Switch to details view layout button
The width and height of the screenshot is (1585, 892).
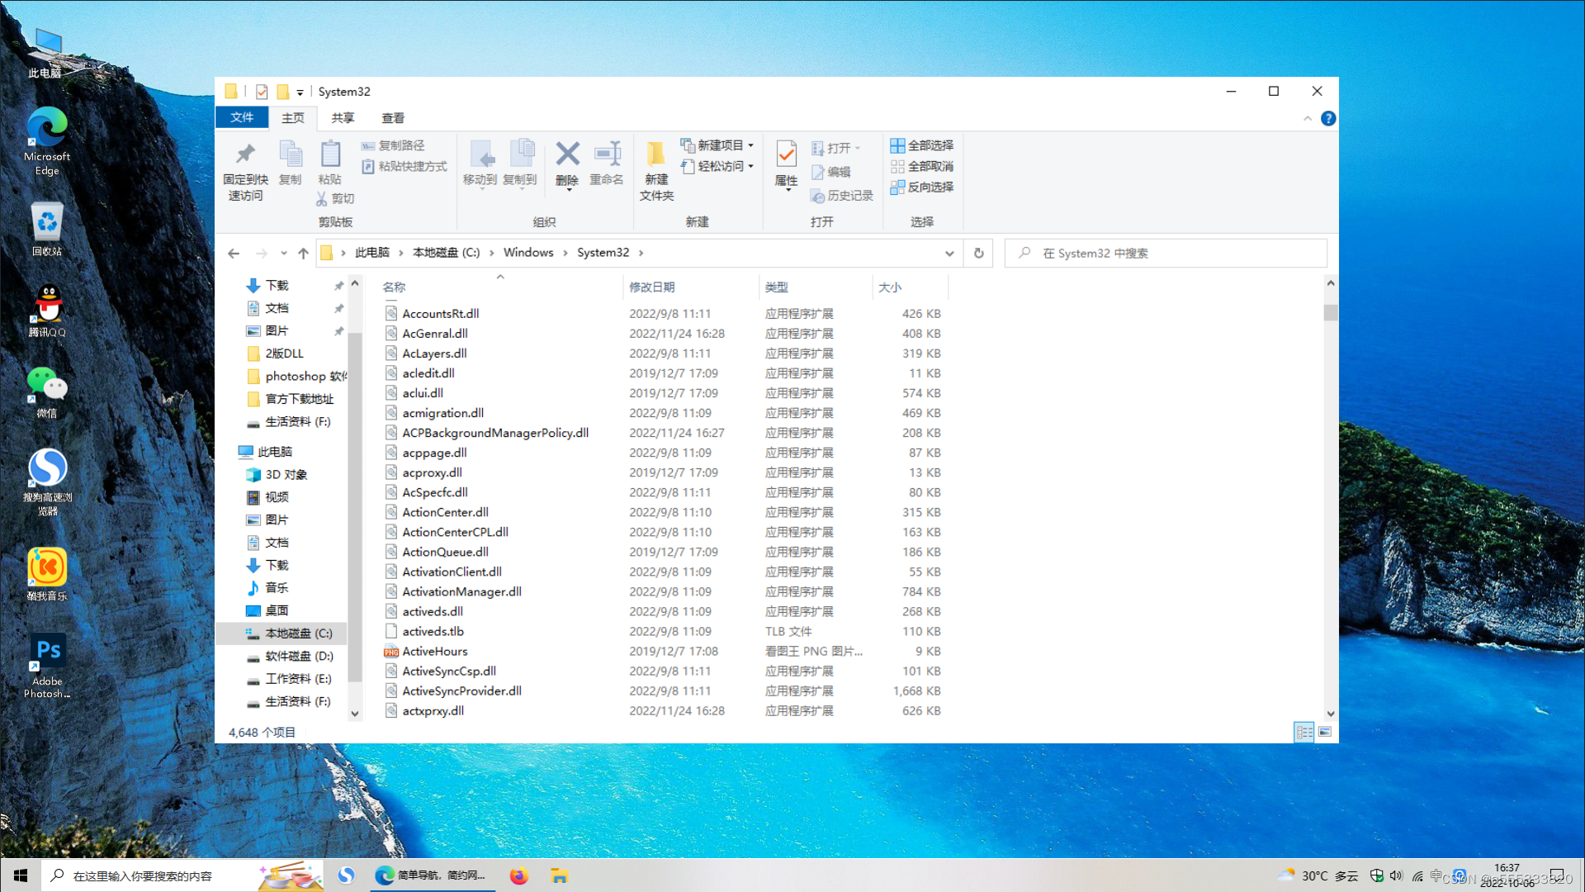1304,733
